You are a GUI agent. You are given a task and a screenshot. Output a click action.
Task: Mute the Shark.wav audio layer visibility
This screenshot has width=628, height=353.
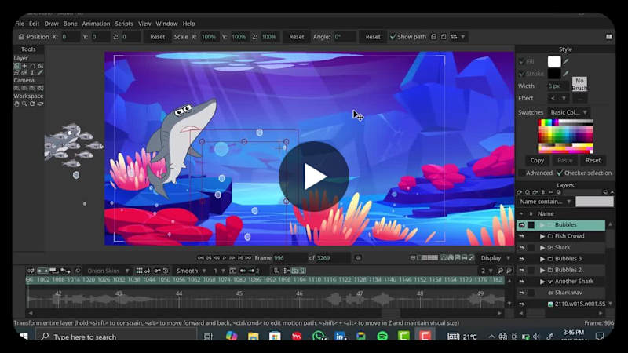click(521, 293)
